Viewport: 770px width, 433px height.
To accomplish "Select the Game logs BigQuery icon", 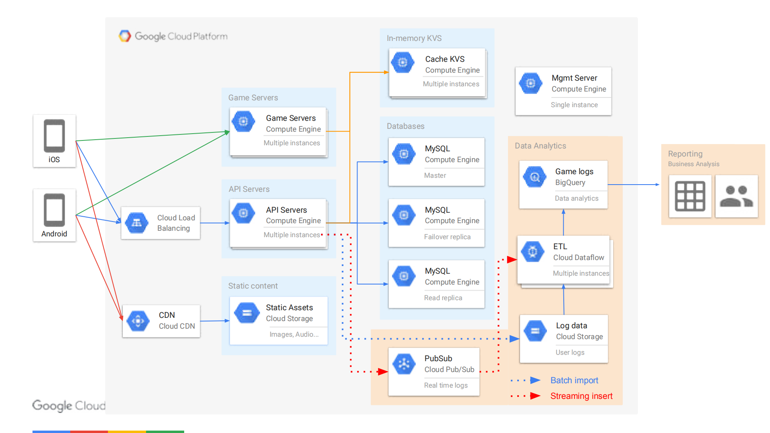I will pos(534,177).
